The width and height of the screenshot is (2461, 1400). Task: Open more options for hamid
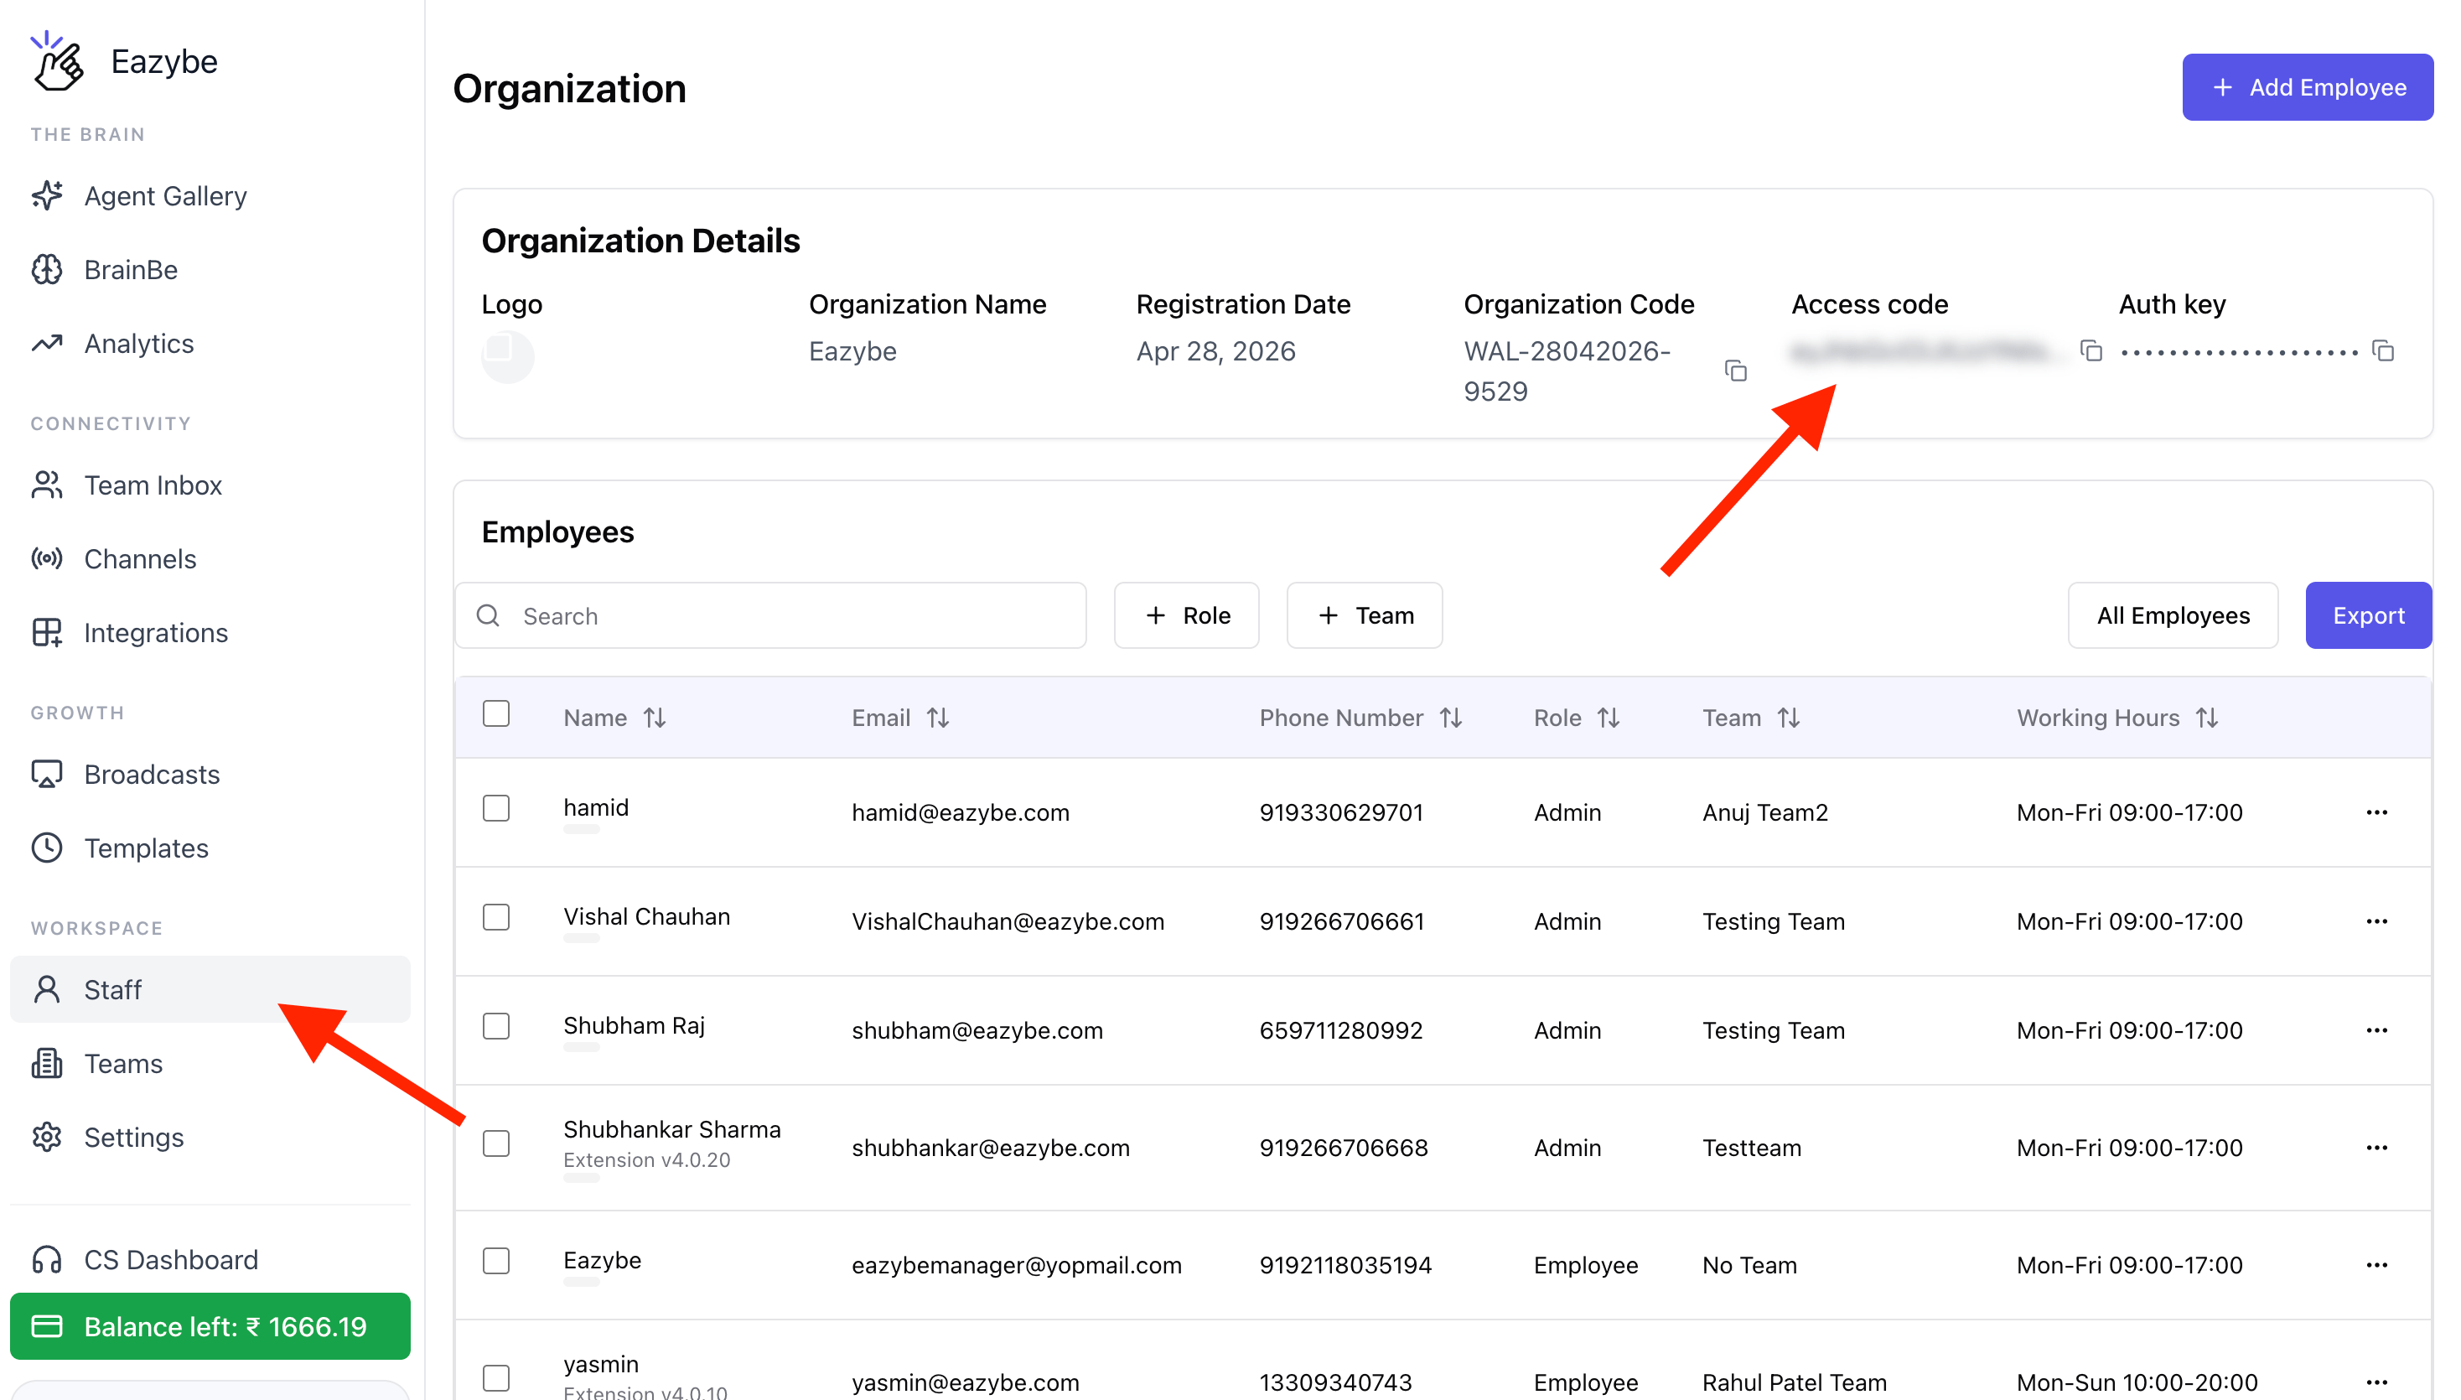pos(2376,812)
